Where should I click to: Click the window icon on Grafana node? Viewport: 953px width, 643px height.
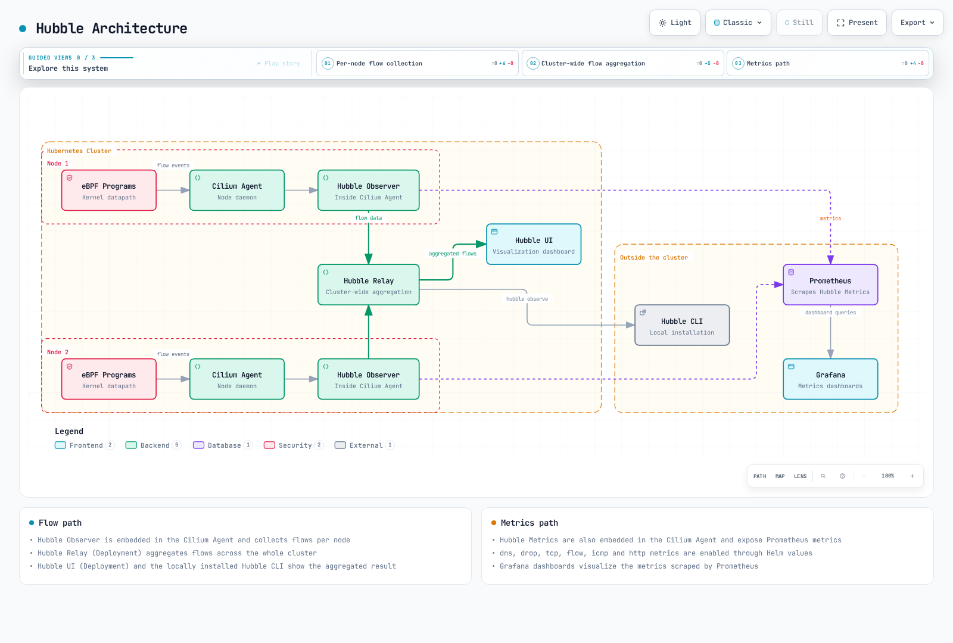click(791, 367)
